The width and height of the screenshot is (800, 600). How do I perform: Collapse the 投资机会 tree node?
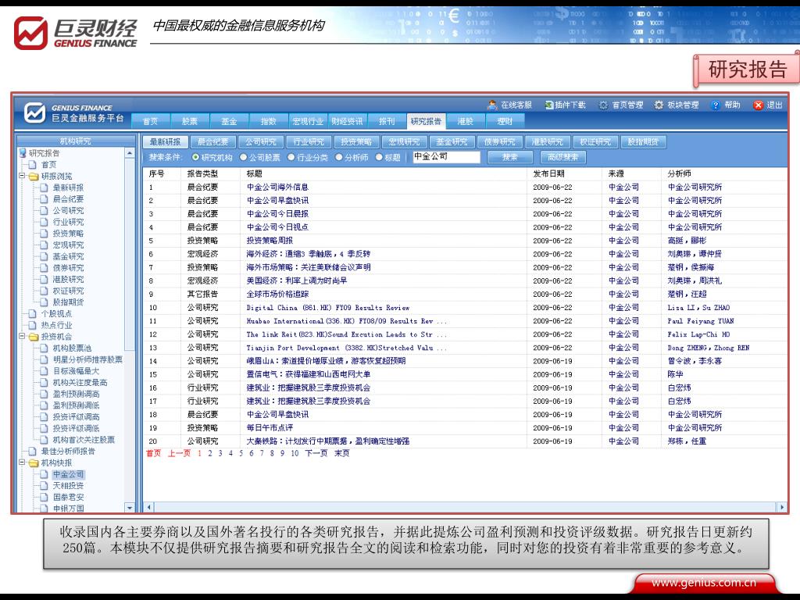[22, 336]
